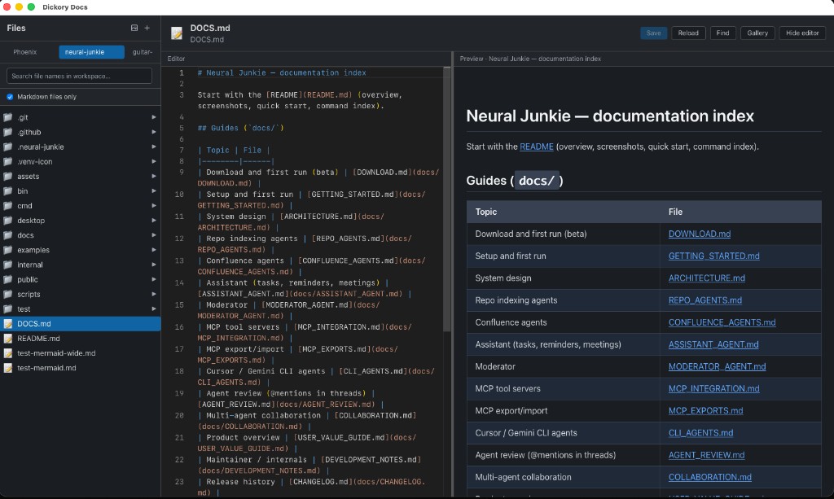
Task: Click the test-mermaid-wide.md file icon
Action: pyautogui.click(x=8, y=353)
